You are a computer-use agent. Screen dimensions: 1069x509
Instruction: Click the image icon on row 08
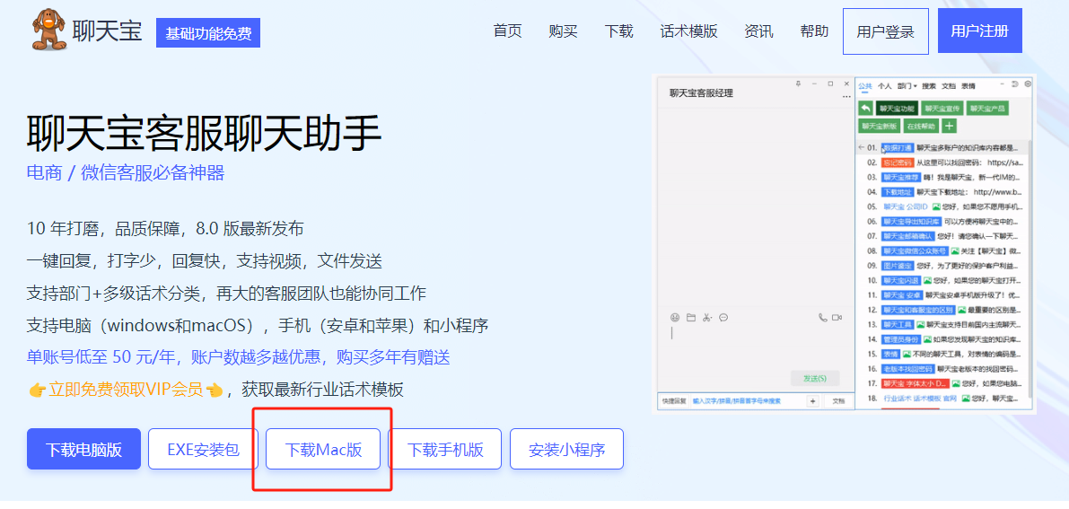(x=954, y=251)
